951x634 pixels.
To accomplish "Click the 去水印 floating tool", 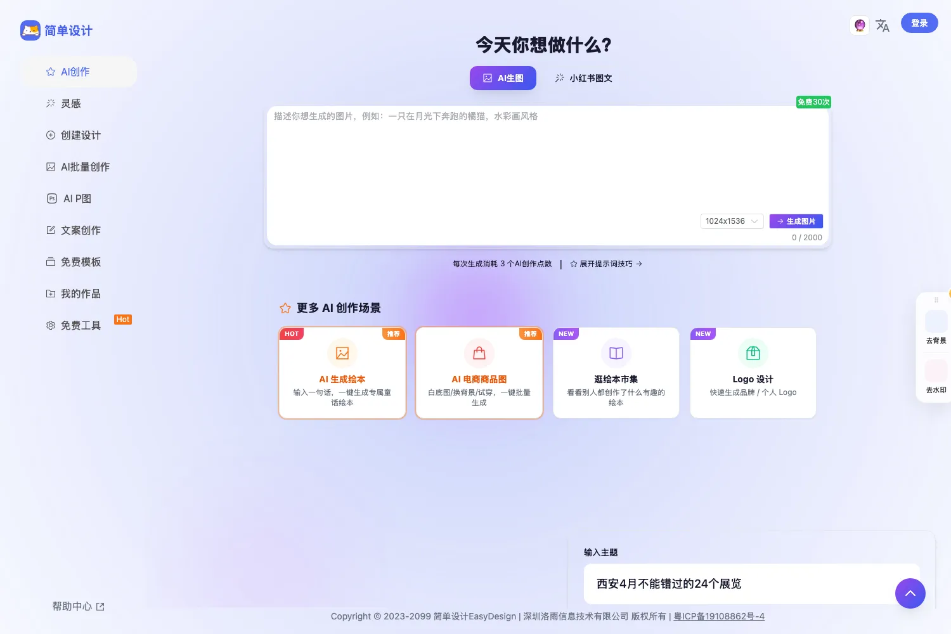I will (x=936, y=377).
